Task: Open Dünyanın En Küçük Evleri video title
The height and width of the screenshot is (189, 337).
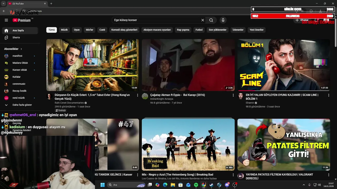Action: [92, 97]
